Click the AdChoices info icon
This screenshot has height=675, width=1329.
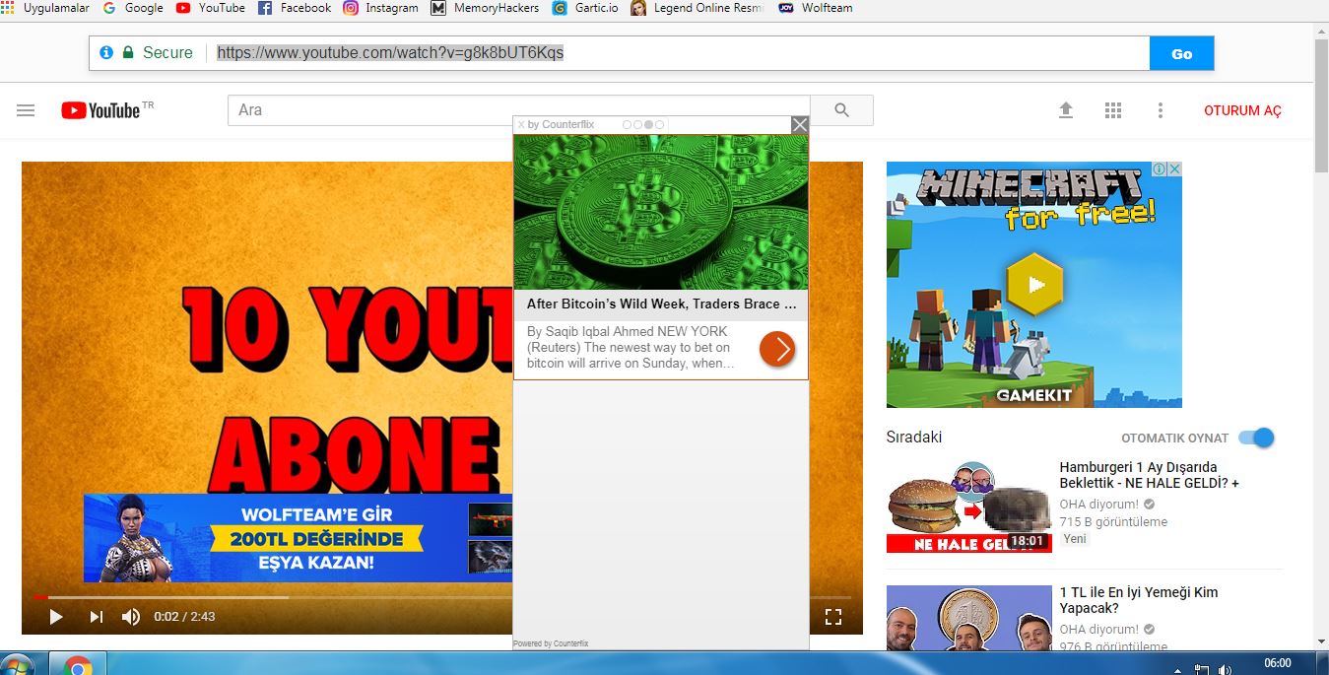click(1161, 169)
